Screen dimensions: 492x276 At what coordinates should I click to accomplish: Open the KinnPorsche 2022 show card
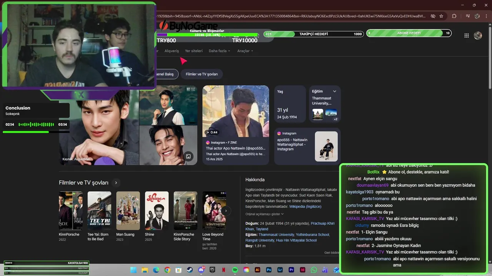[70, 217]
